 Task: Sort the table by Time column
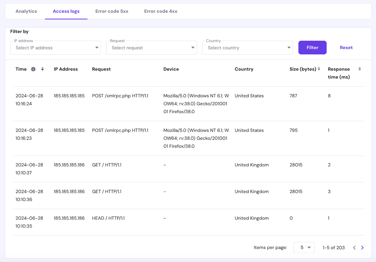click(x=42, y=69)
